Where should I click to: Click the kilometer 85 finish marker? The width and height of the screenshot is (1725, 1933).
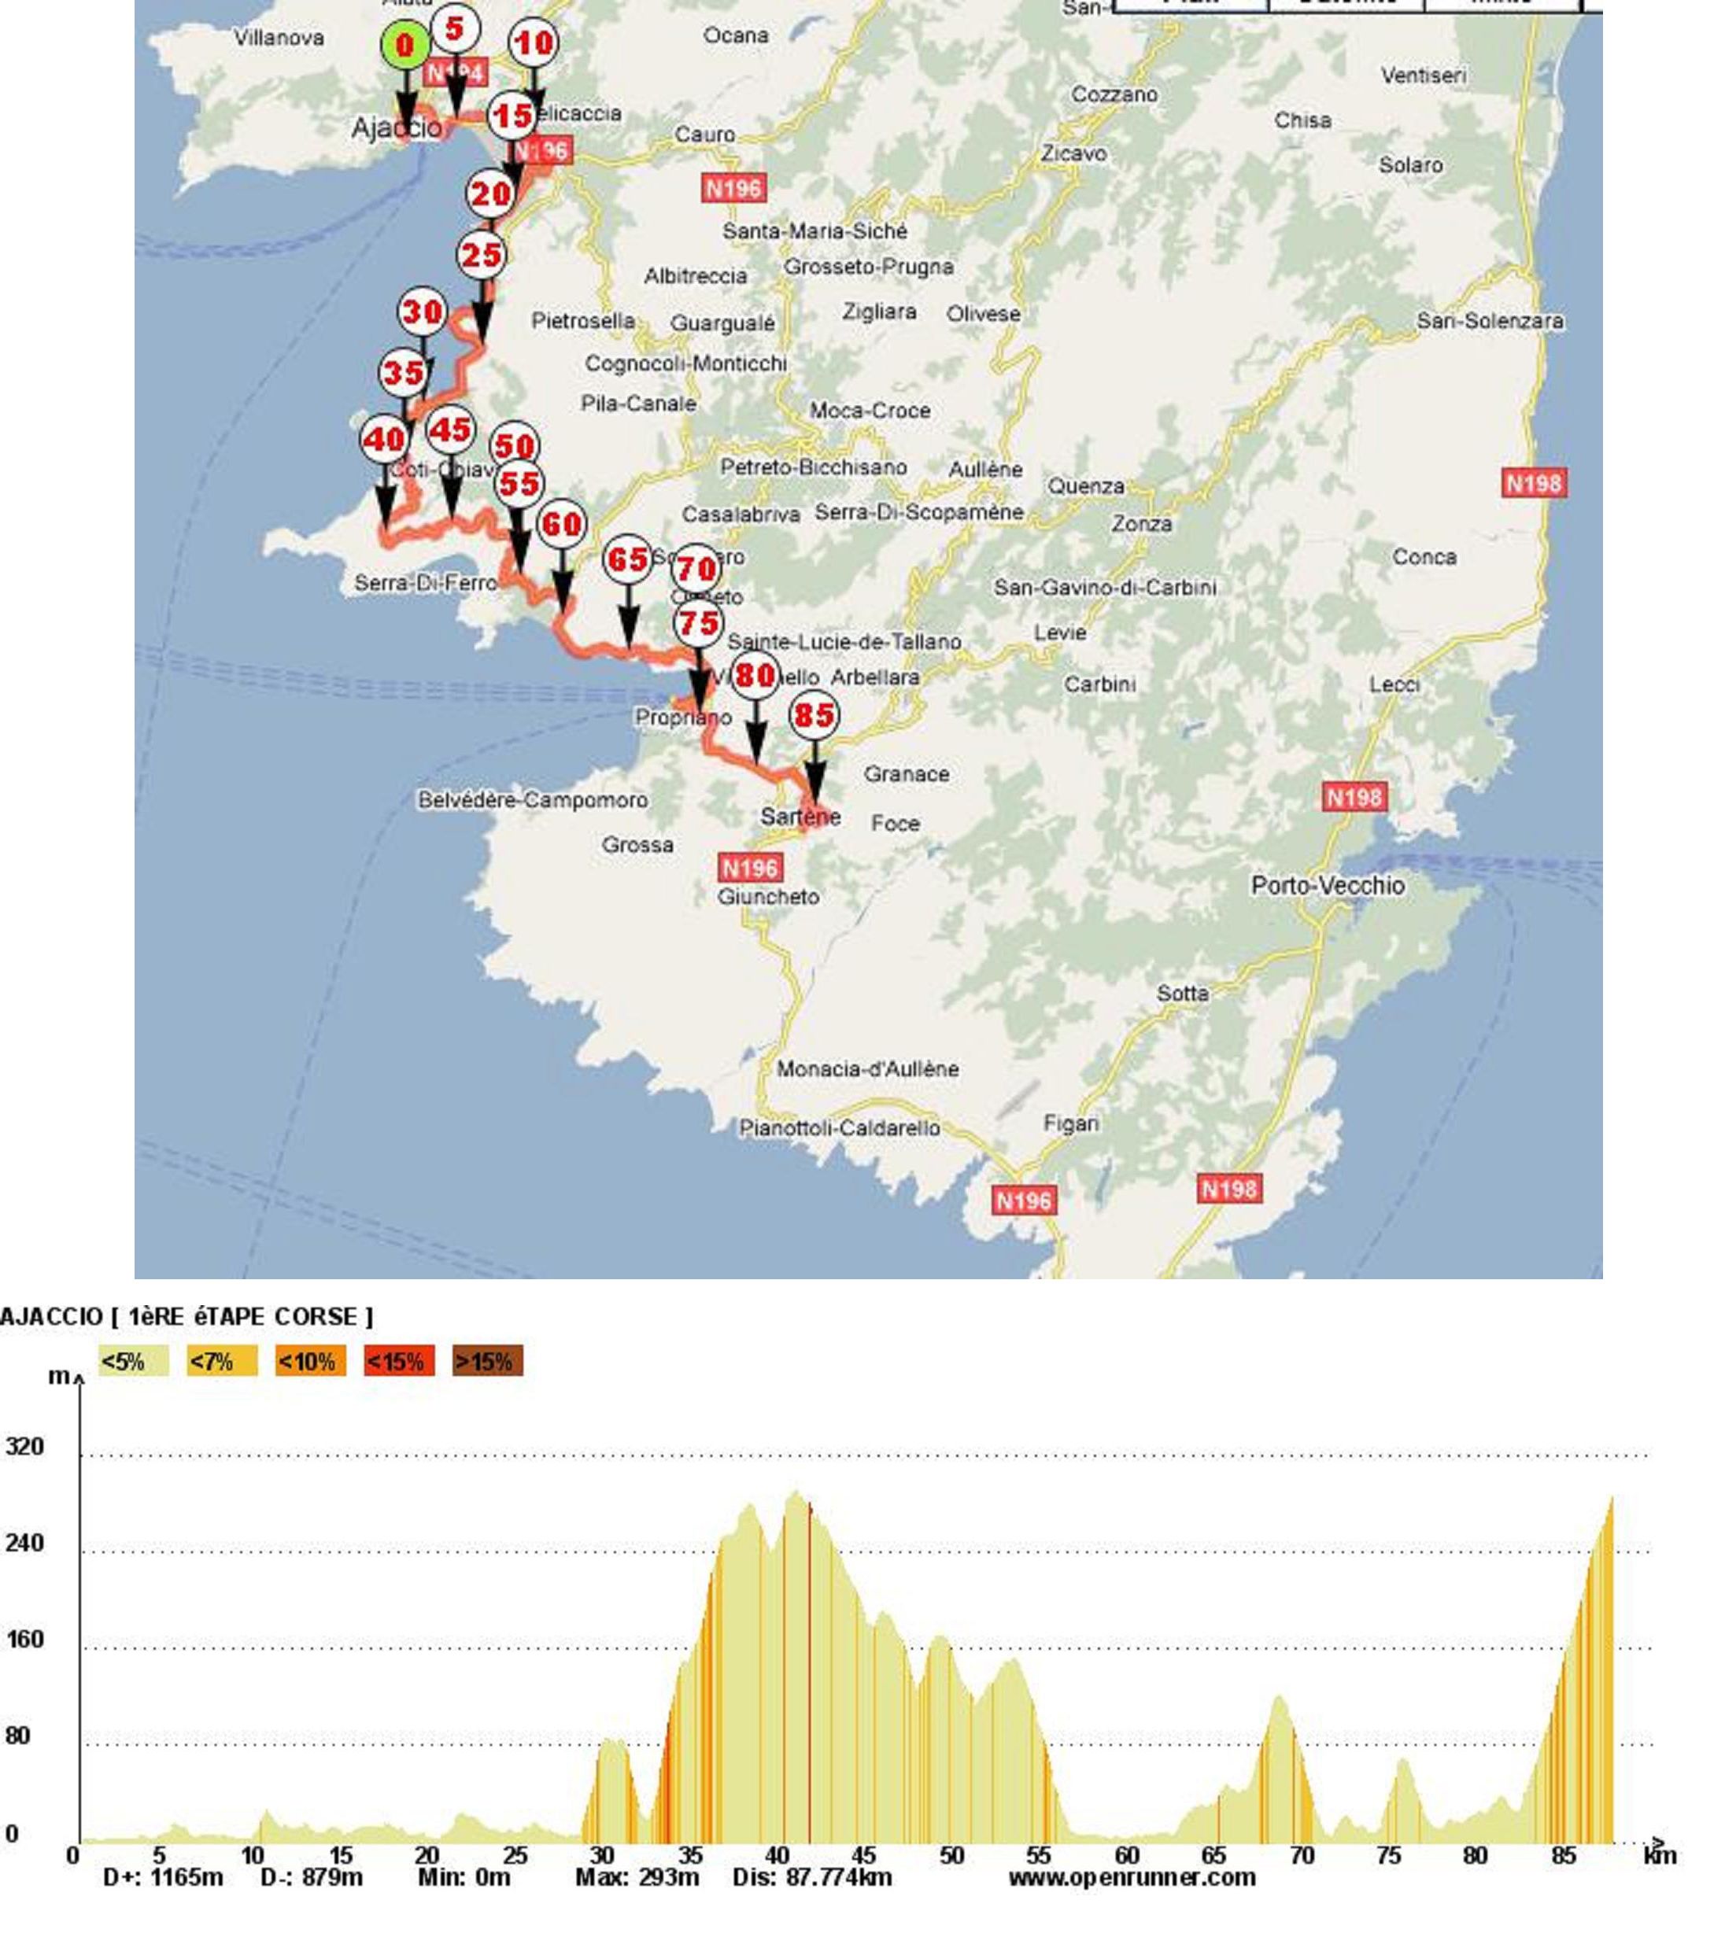814,715
